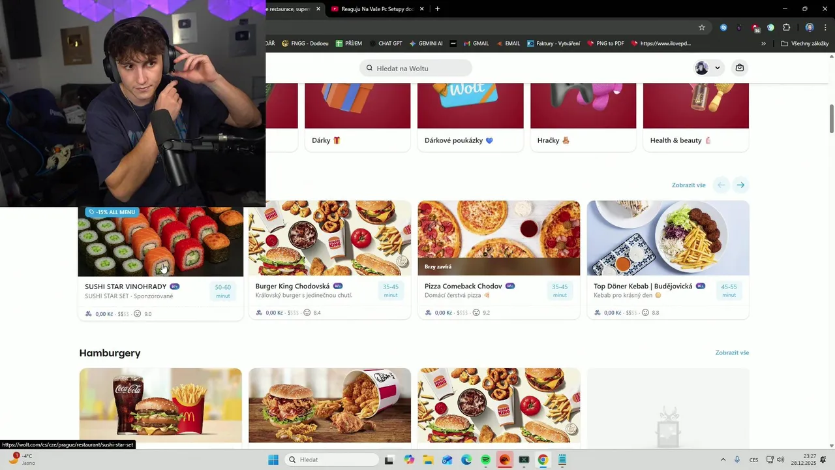Close the YouTube Reaguju tab
The height and width of the screenshot is (470, 835).
pos(421,9)
